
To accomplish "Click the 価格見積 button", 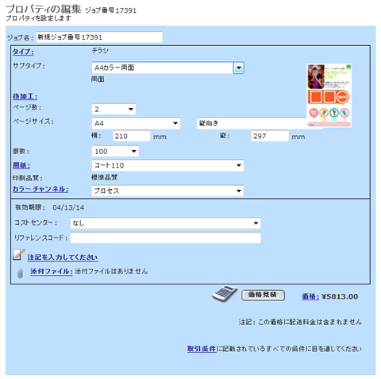I will pos(263,295).
